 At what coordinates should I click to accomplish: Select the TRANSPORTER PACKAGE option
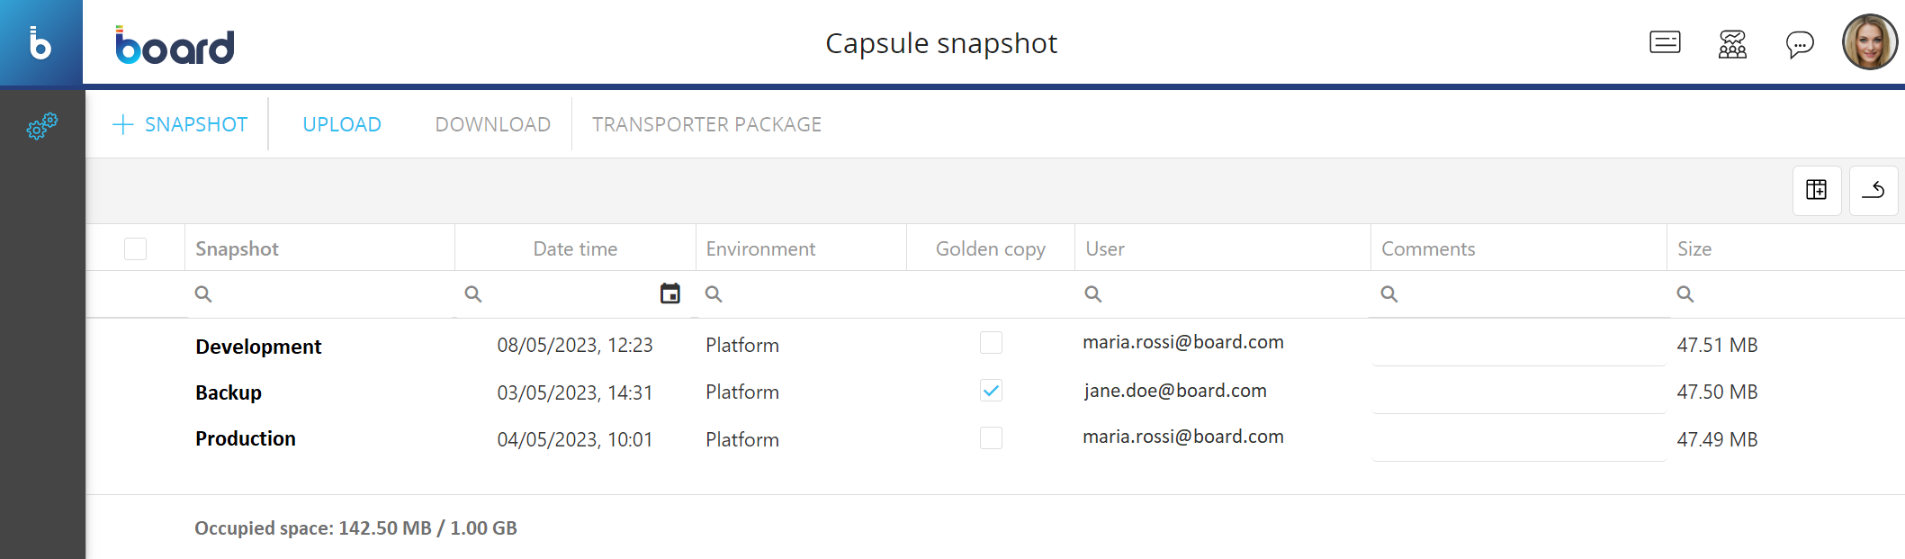coord(706,124)
